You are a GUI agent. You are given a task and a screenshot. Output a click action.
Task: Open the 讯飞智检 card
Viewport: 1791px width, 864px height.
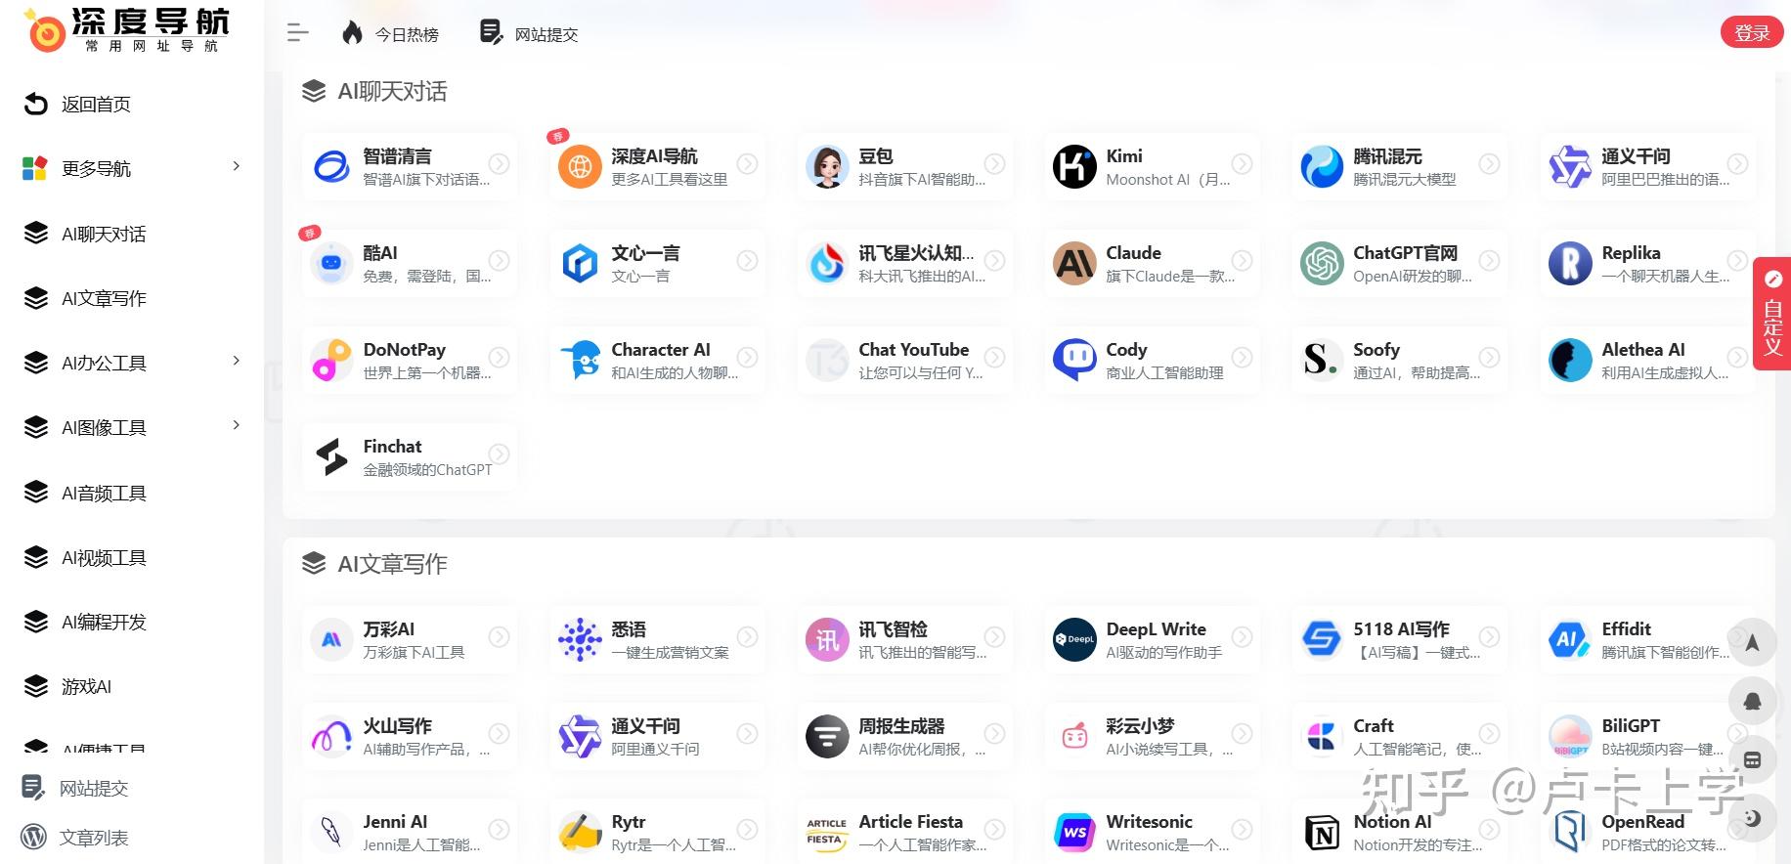click(x=904, y=640)
